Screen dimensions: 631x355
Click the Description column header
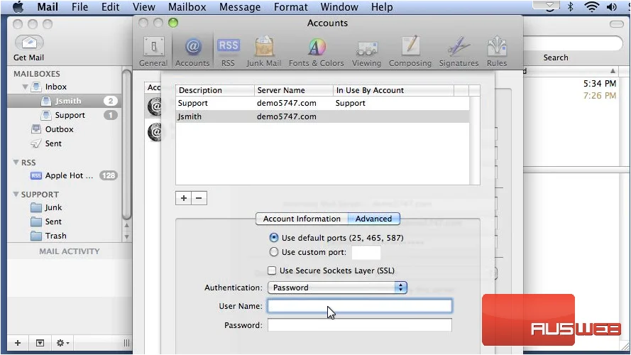click(x=215, y=90)
